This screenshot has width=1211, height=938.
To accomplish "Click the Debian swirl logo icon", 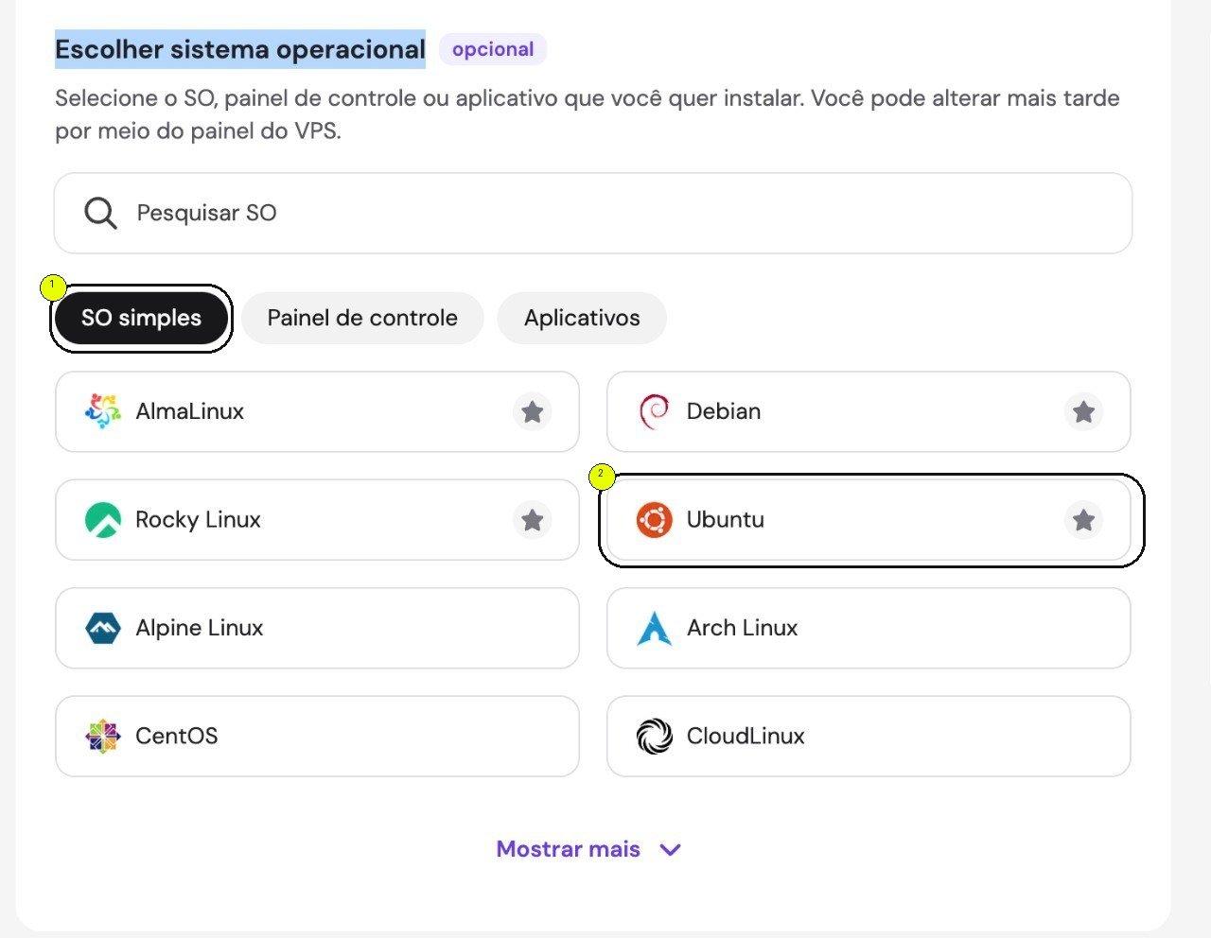I will pyautogui.click(x=654, y=411).
